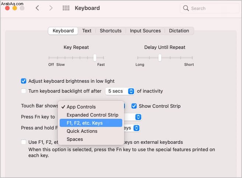Screen dimensions: 242x178
Task: Open the Show All grid icon
Action: pyautogui.click(x=66, y=8)
